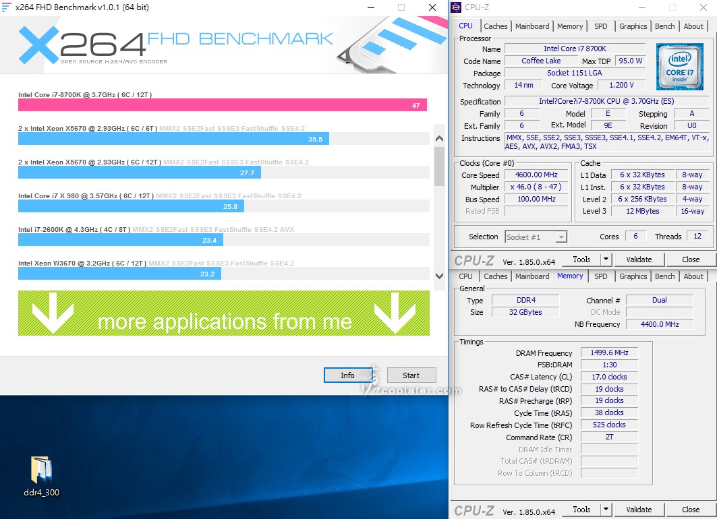The width and height of the screenshot is (717, 519).
Task: Click the "1499.6 MHz" DRAM Frequency value
Action: click(x=609, y=353)
